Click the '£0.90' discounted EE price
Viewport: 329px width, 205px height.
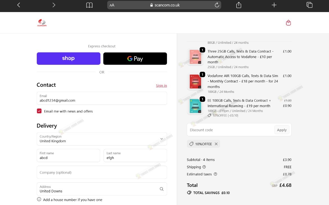(287, 106)
